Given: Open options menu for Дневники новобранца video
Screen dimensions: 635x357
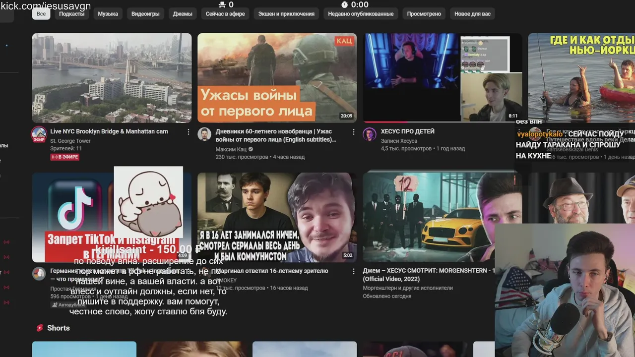Looking at the screenshot, I should (x=354, y=132).
